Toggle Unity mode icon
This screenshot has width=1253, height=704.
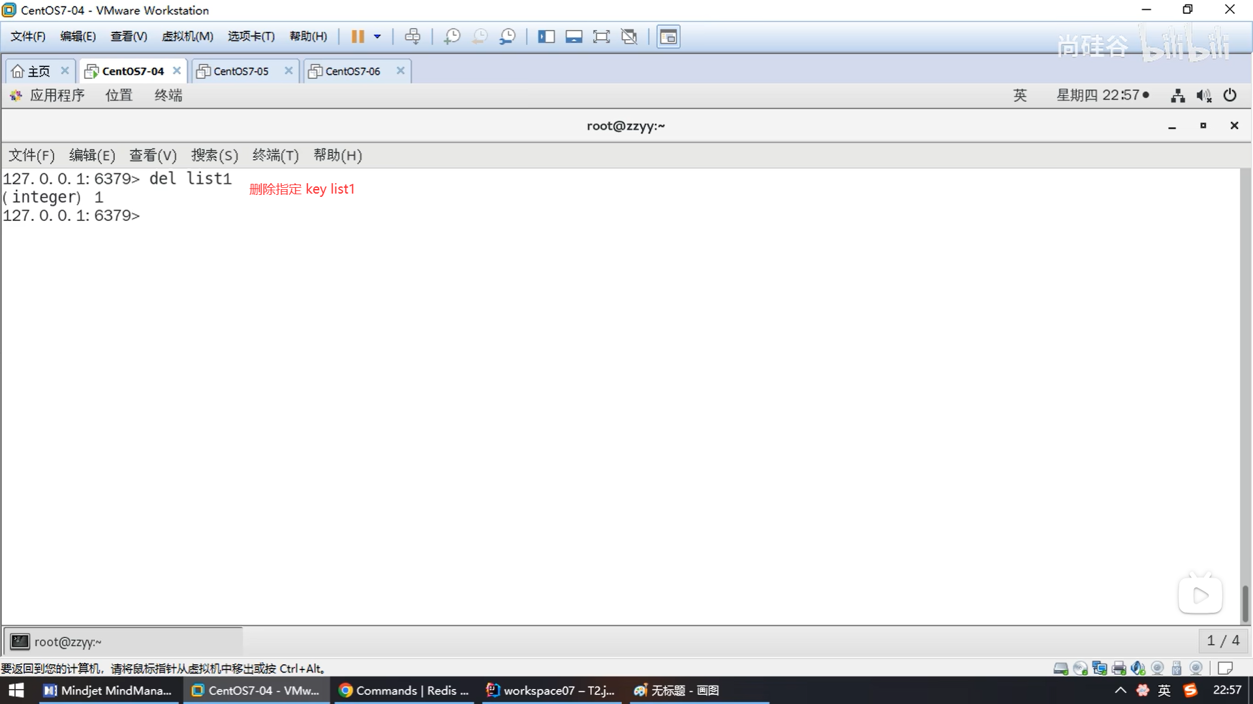pyautogui.click(x=629, y=37)
